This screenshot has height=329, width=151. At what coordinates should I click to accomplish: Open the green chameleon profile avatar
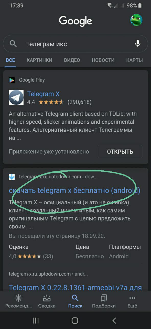[136, 20]
